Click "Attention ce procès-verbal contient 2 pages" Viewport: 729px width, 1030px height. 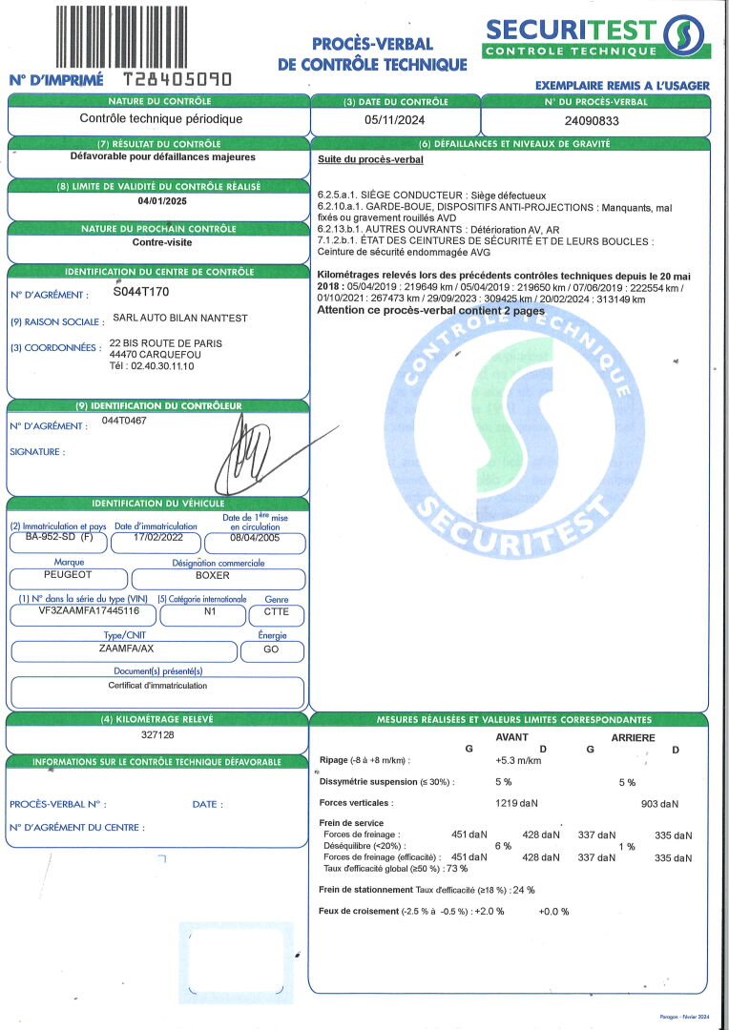pos(431,311)
